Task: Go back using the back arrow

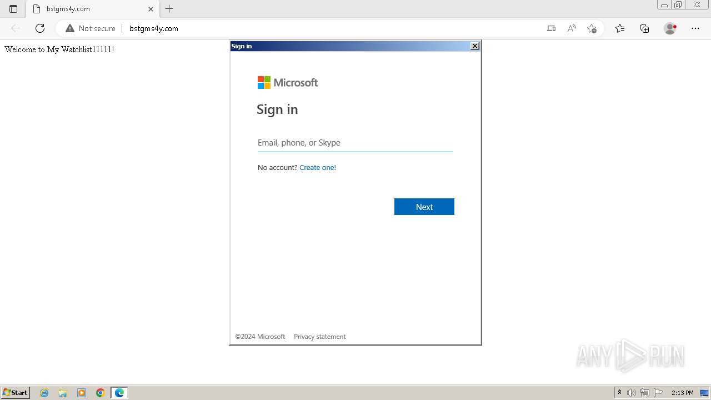Action: pyautogui.click(x=16, y=28)
